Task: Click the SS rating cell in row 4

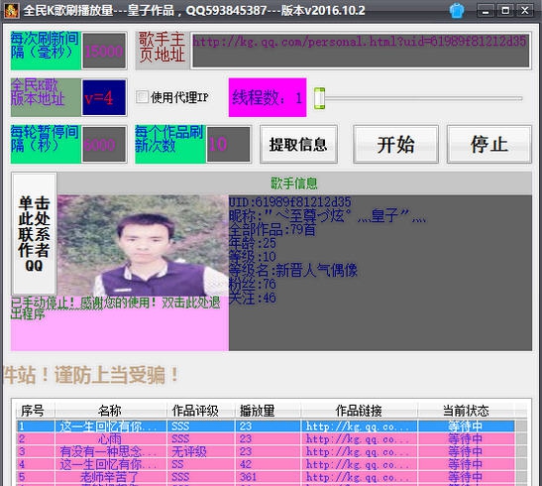Action: 200,464
